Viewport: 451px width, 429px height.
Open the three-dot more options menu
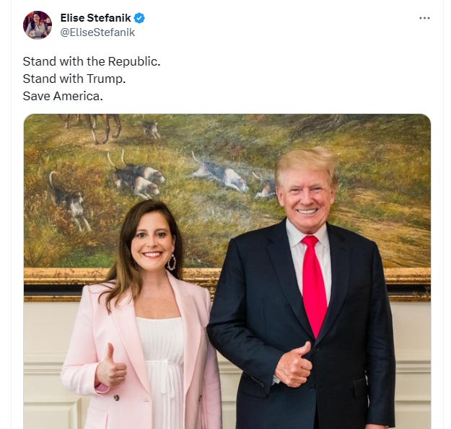pyautogui.click(x=424, y=18)
